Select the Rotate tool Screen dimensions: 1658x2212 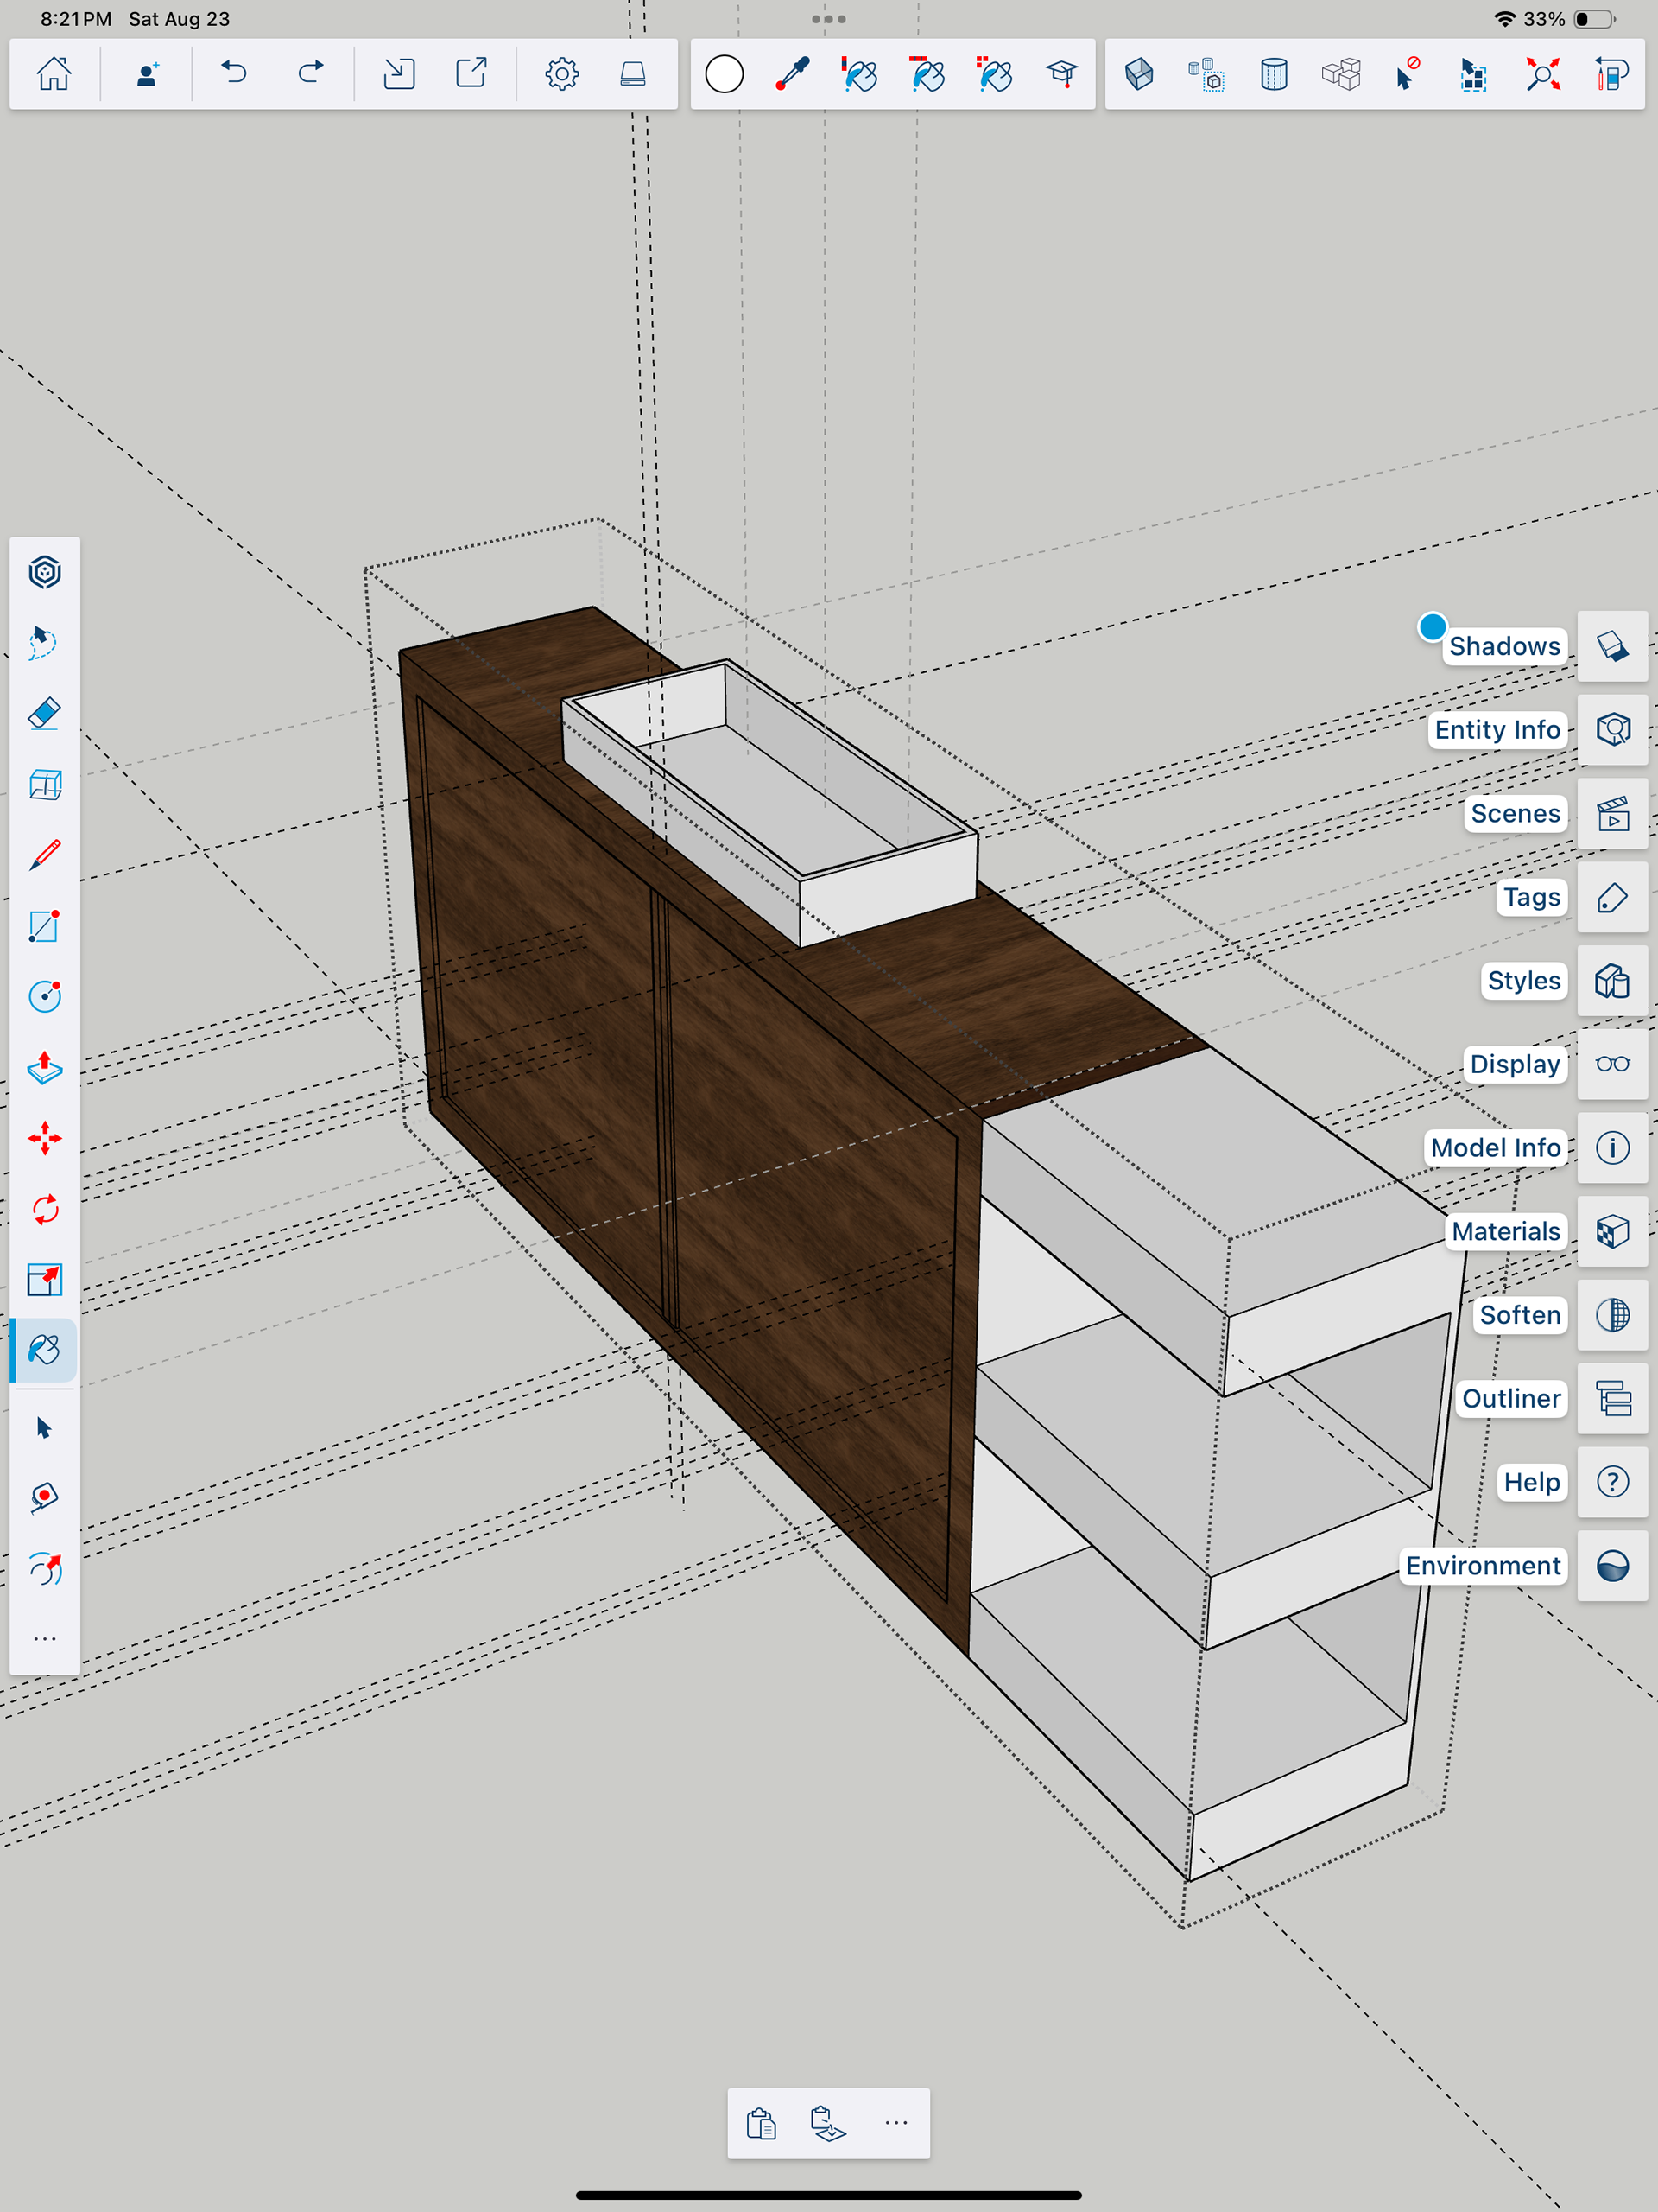click(x=45, y=1210)
